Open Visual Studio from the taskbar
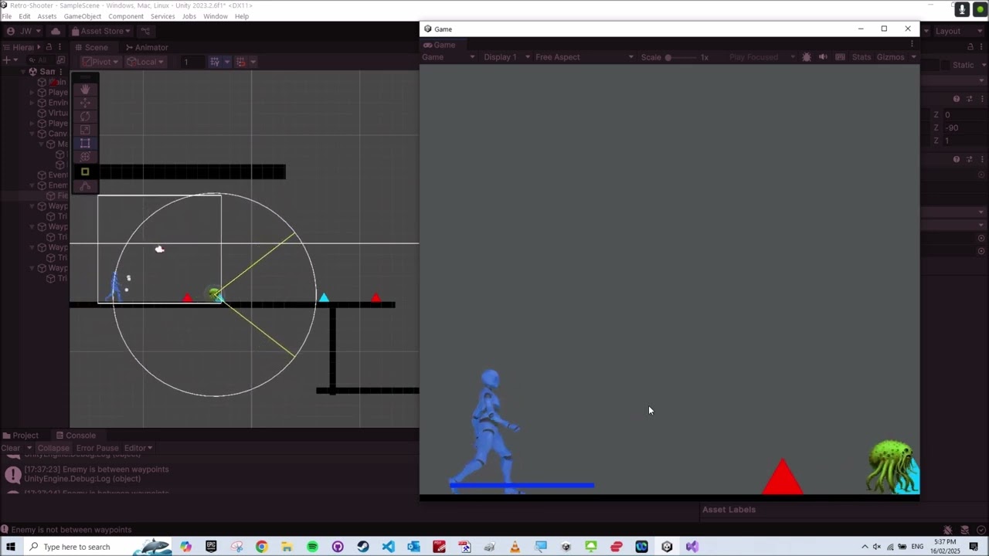 click(x=692, y=547)
